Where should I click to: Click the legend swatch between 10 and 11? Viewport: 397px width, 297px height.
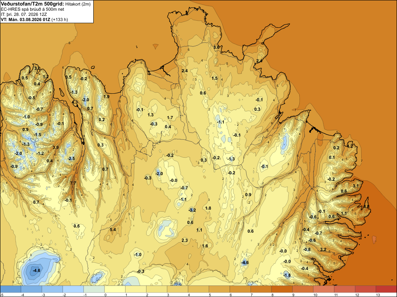click(324, 289)
